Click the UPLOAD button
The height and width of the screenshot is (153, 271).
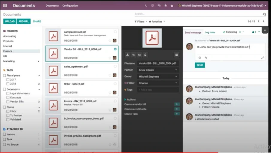[10, 21]
